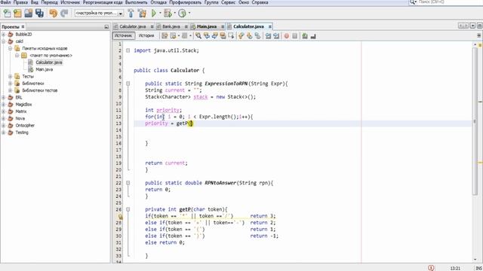Click the New Project toolbar icon
The height and width of the screenshot is (271, 483).
click(17, 14)
